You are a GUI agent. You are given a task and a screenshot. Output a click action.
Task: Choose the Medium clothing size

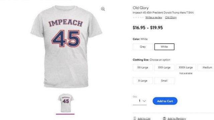coord(206,67)
